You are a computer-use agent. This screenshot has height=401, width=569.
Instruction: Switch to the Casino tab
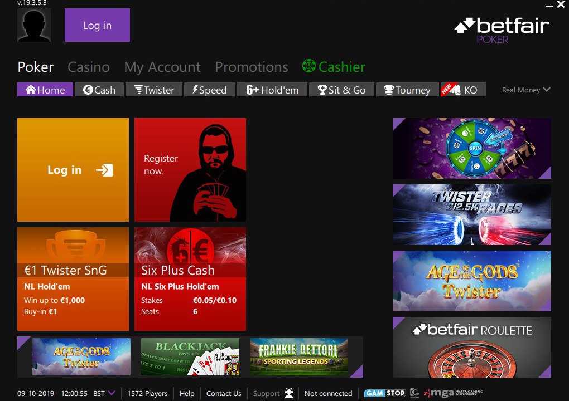89,67
